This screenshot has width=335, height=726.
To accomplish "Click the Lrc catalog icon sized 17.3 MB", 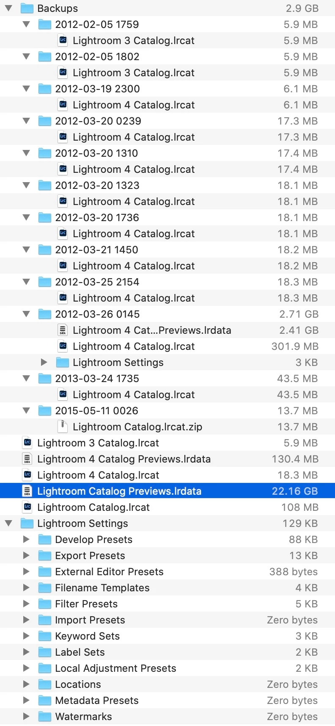I will coord(63,137).
